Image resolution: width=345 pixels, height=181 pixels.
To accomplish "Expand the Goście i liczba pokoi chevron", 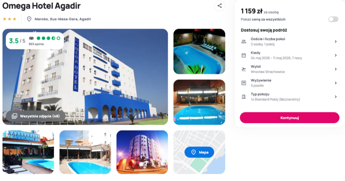I will coord(336,41).
